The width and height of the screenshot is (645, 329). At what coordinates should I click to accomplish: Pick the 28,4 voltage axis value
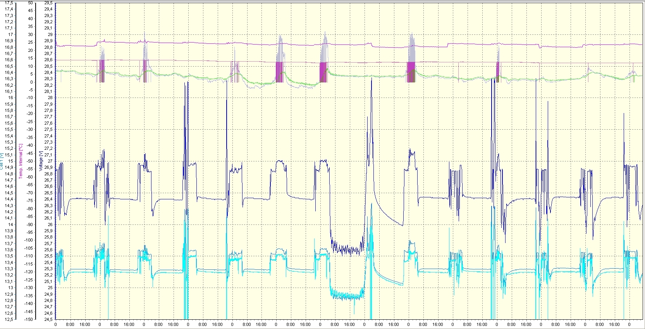point(48,72)
